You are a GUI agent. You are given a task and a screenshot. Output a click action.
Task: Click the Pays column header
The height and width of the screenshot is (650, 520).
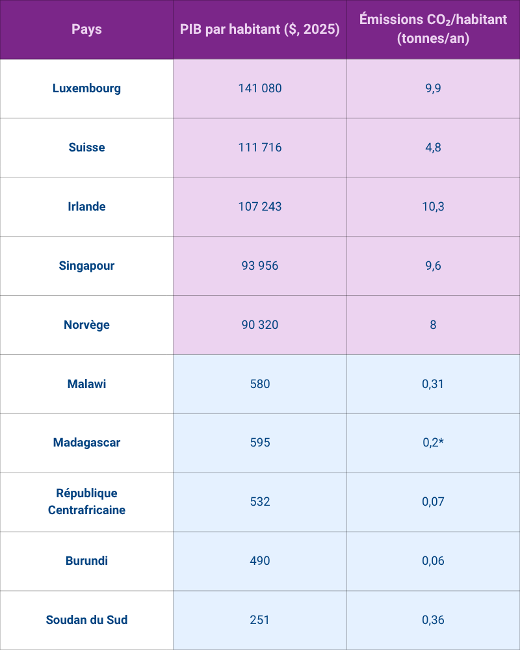click(86, 29)
